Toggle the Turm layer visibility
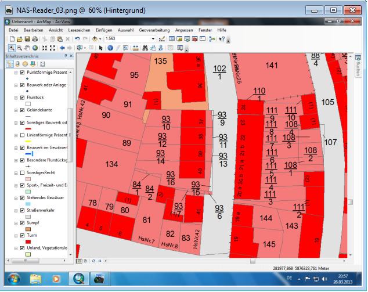 tap(22, 235)
